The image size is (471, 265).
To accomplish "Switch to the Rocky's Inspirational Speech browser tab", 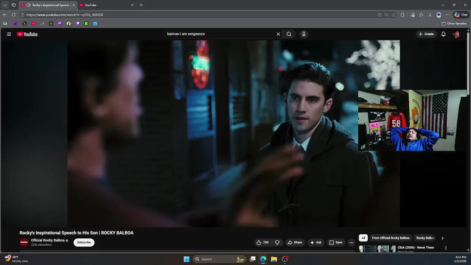I will (48, 5).
